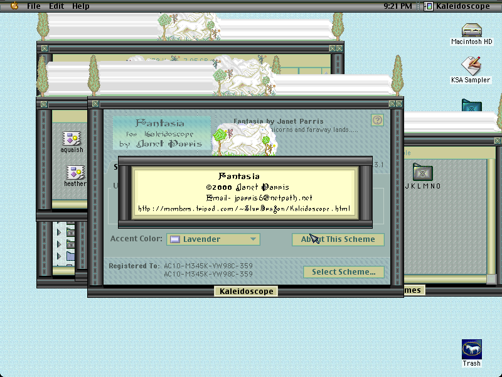Image resolution: width=502 pixels, height=377 pixels.
Task: Click the 'Fantasia by Janet Parris' heading
Action: coord(278,121)
